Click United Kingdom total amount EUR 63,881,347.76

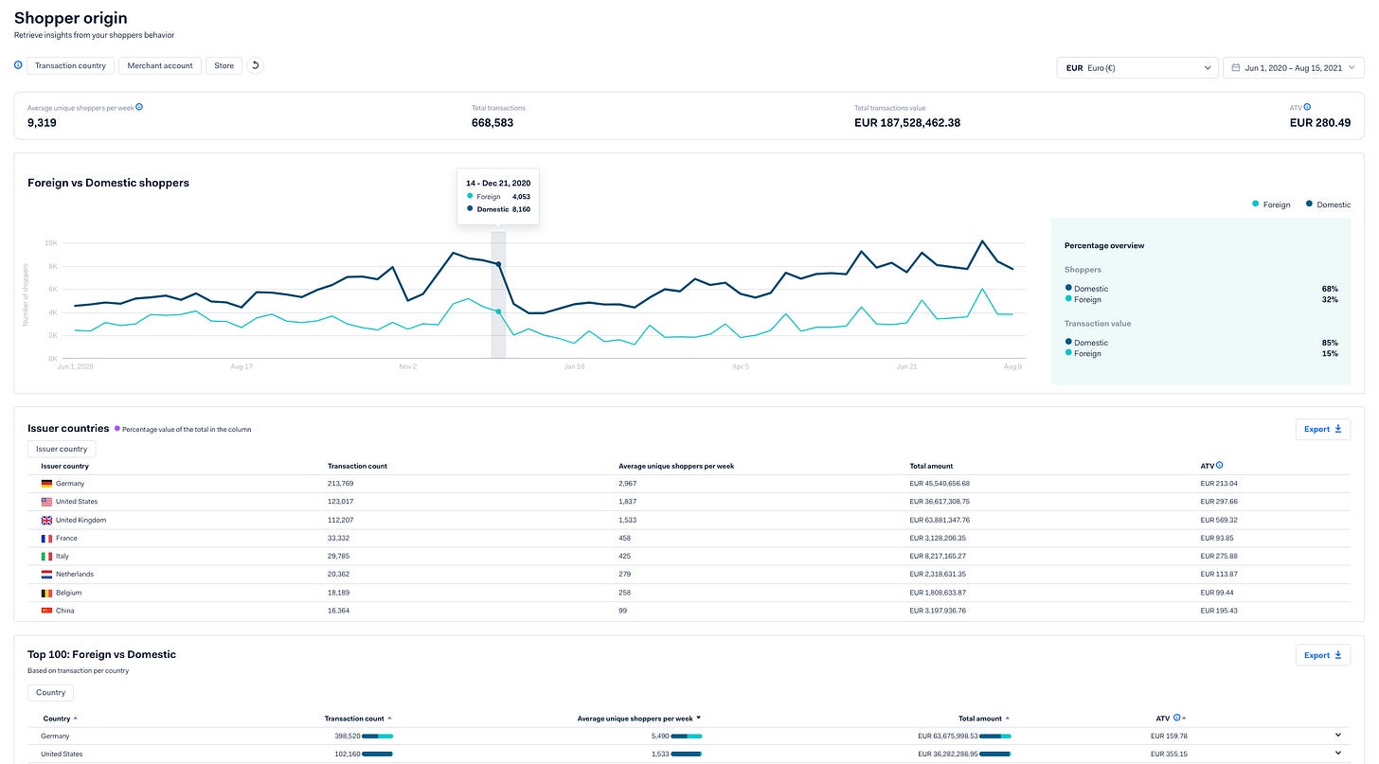click(940, 520)
